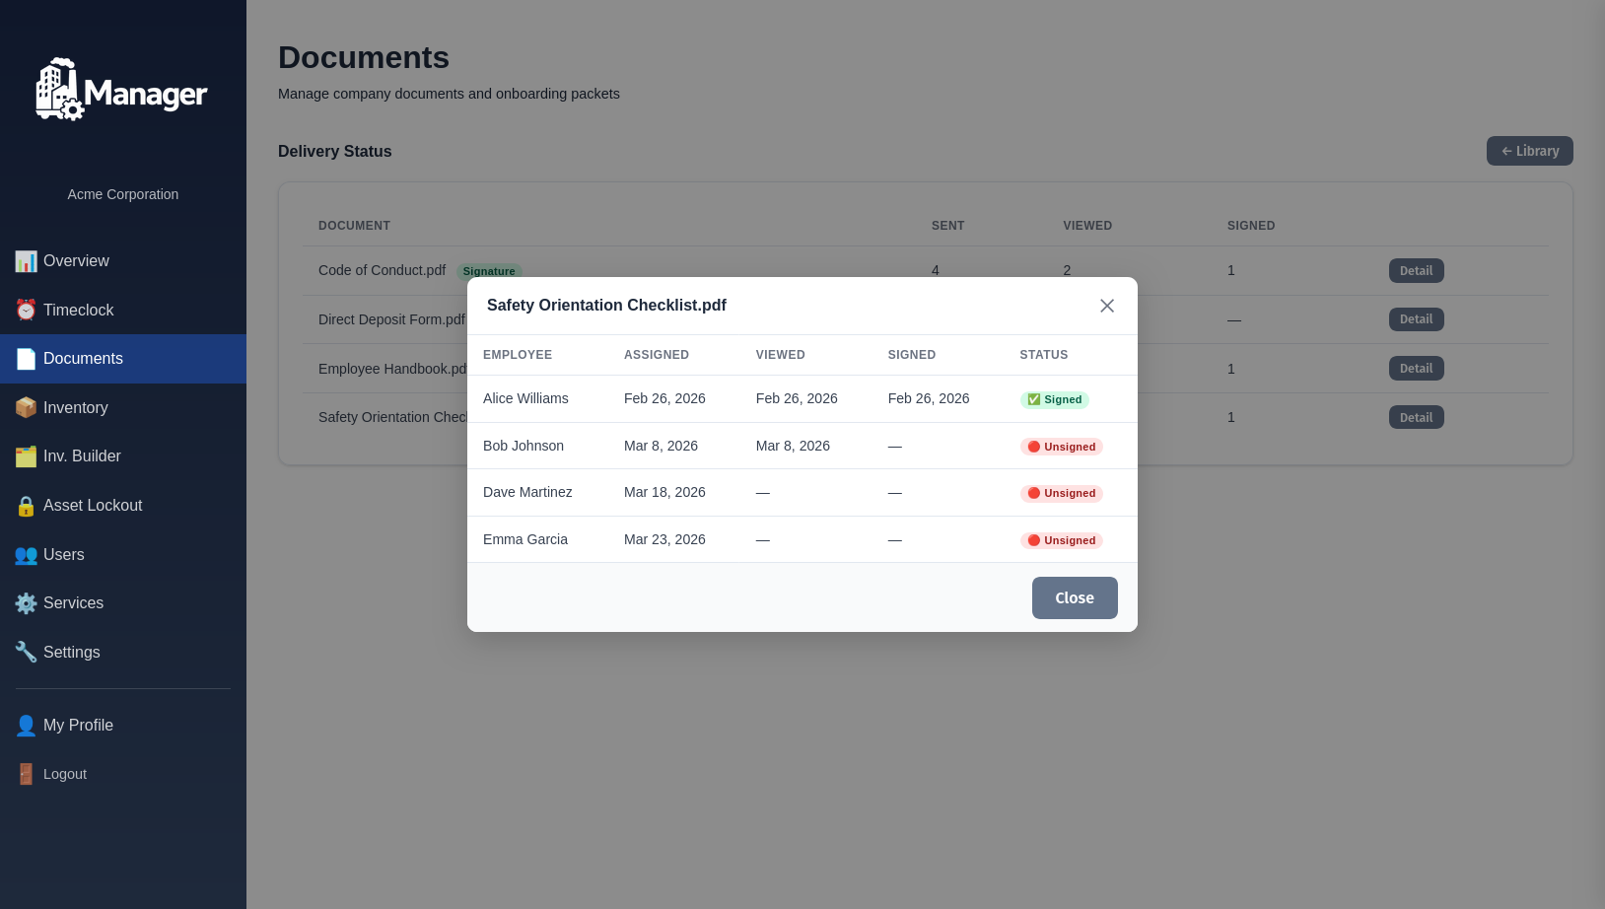Click the Settings wrench icon
1605x909 pixels.
26,653
